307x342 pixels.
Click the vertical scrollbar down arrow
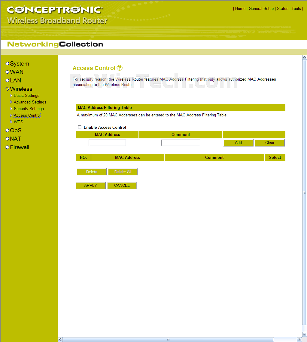[x=305, y=334]
